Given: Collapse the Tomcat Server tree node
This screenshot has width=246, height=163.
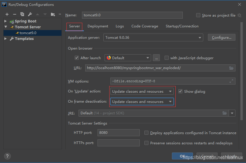Looking at the screenshot, I should pyautogui.click(x=6, y=27).
